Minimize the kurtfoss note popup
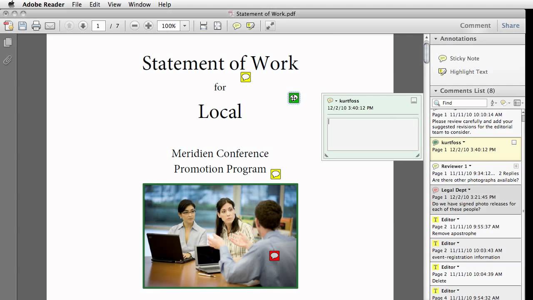 (413, 100)
